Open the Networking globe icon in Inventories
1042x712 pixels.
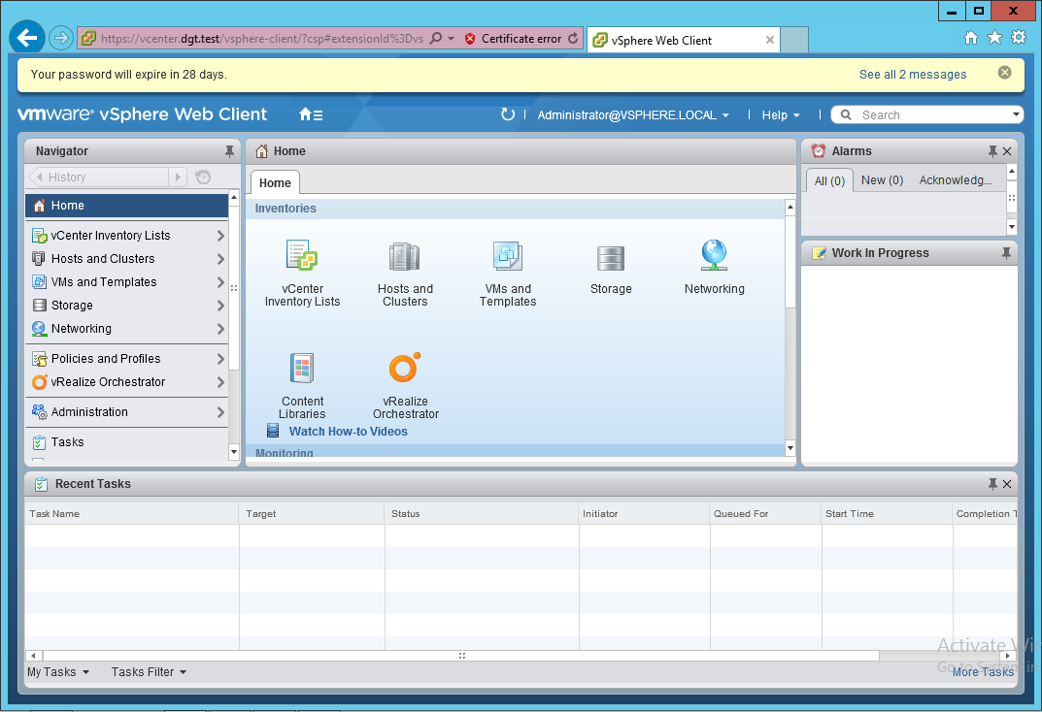[714, 255]
